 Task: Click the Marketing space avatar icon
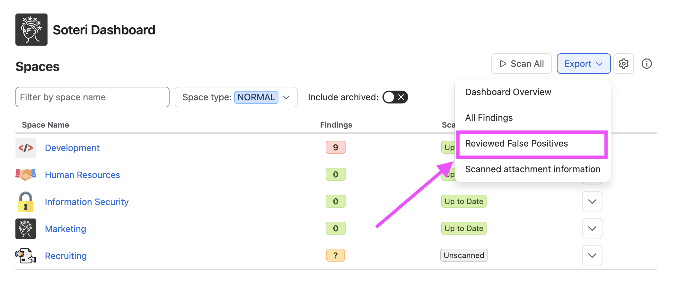pos(26,229)
